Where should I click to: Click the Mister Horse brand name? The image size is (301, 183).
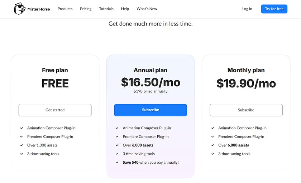click(x=39, y=9)
